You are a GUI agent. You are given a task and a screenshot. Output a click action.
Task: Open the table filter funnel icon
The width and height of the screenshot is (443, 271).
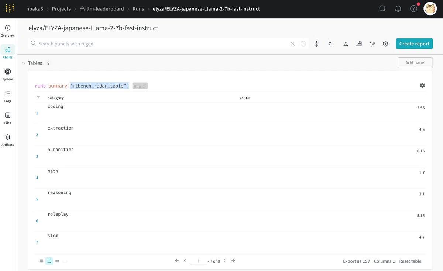[x=38, y=97]
